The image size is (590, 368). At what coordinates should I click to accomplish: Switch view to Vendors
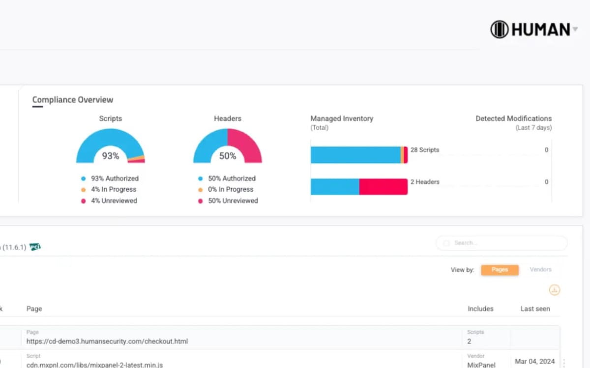[540, 270]
